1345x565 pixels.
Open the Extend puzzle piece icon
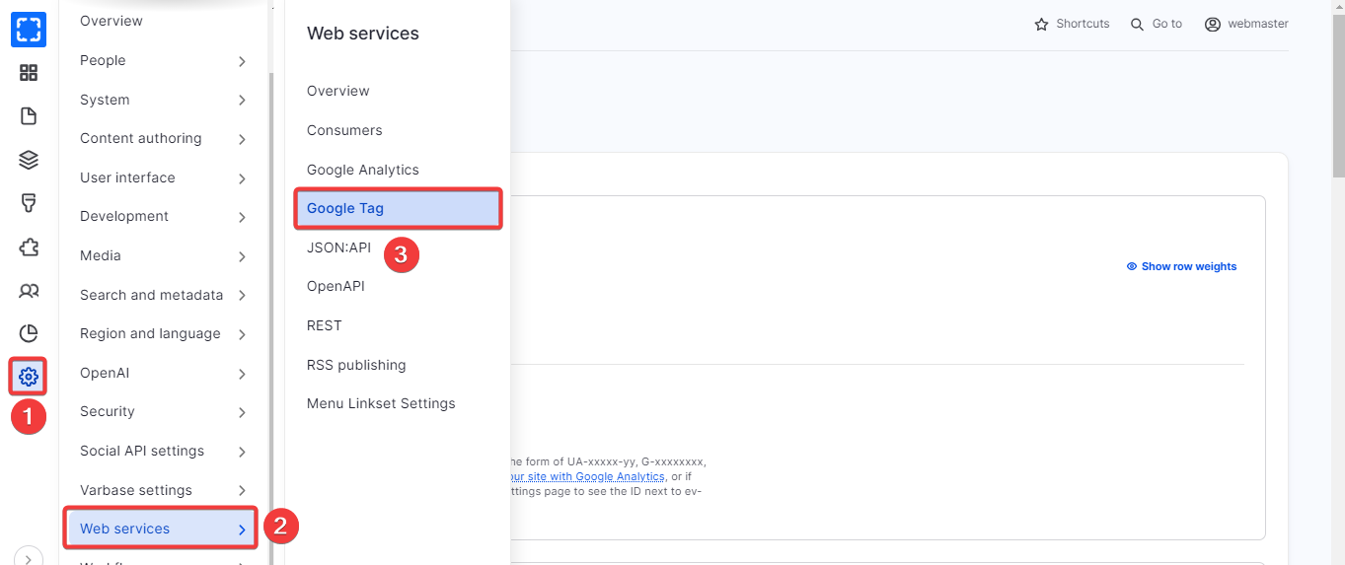(x=29, y=247)
